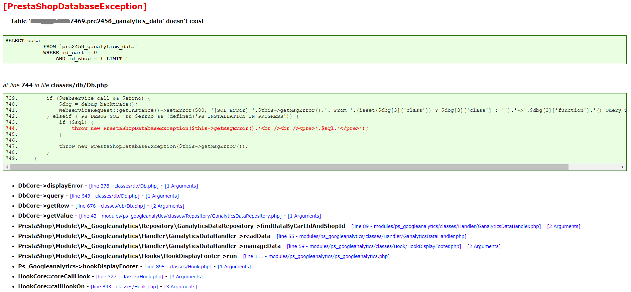Open the 'line 43' GanalyticsDataRepository.php link

pyautogui.click(x=180, y=216)
